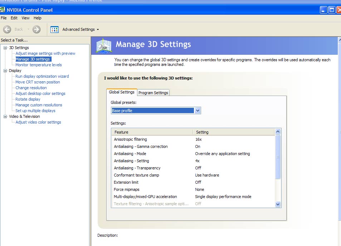Click the Manage 3D Settings header icon

[x=104, y=45]
